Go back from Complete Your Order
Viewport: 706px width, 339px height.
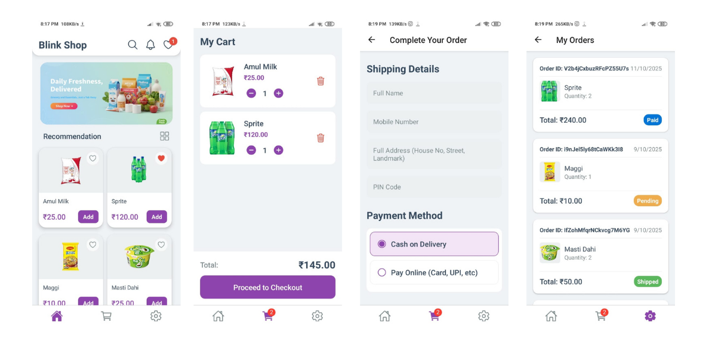(x=371, y=39)
